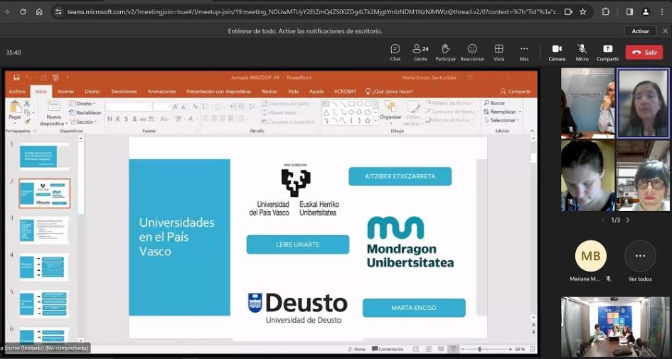Image resolution: width=672 pixels, height=359 pixels.
Task: Open the Más options menu
Action: 524,53
